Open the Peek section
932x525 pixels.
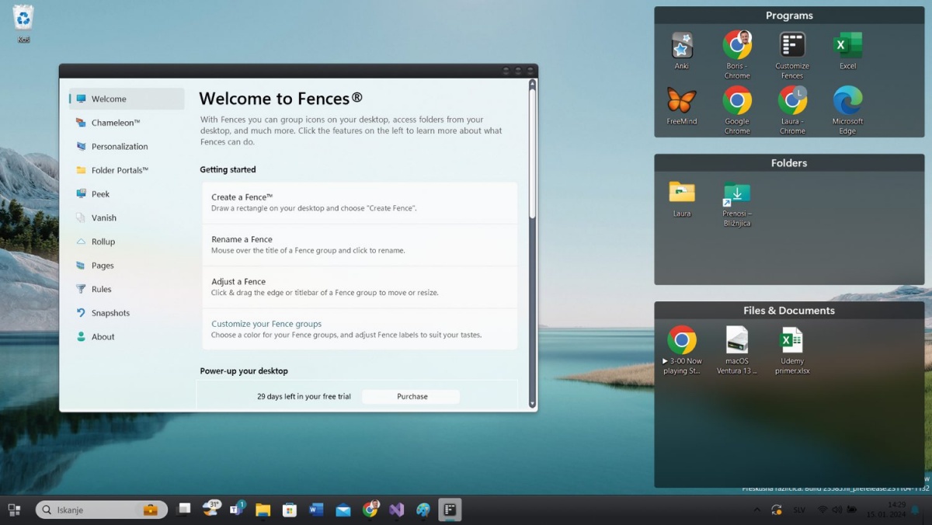pos(127,194)
